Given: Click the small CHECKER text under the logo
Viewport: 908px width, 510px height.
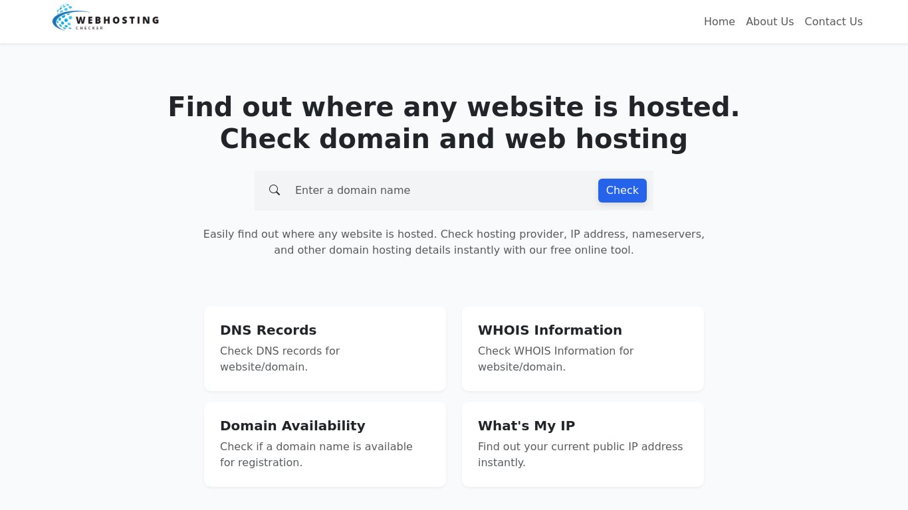Looking at the screenshot, I should tap(89, 28).
